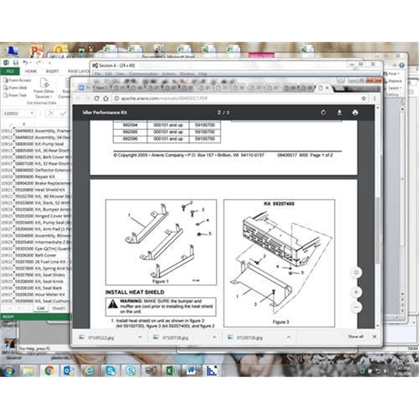Click the PDF page number indicator
419x419 pixels.
pyautogui.click(x=223, y=113)
